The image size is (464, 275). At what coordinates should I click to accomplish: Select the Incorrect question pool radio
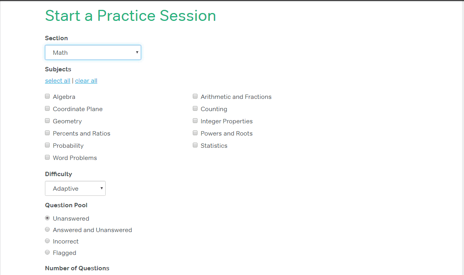[47, 241]
